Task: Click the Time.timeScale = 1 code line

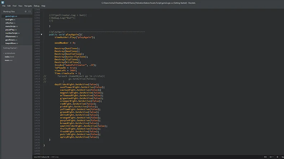Action: click(68, 73)
